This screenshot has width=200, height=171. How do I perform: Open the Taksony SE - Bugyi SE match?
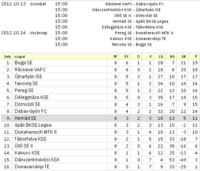tap(132, 45)
